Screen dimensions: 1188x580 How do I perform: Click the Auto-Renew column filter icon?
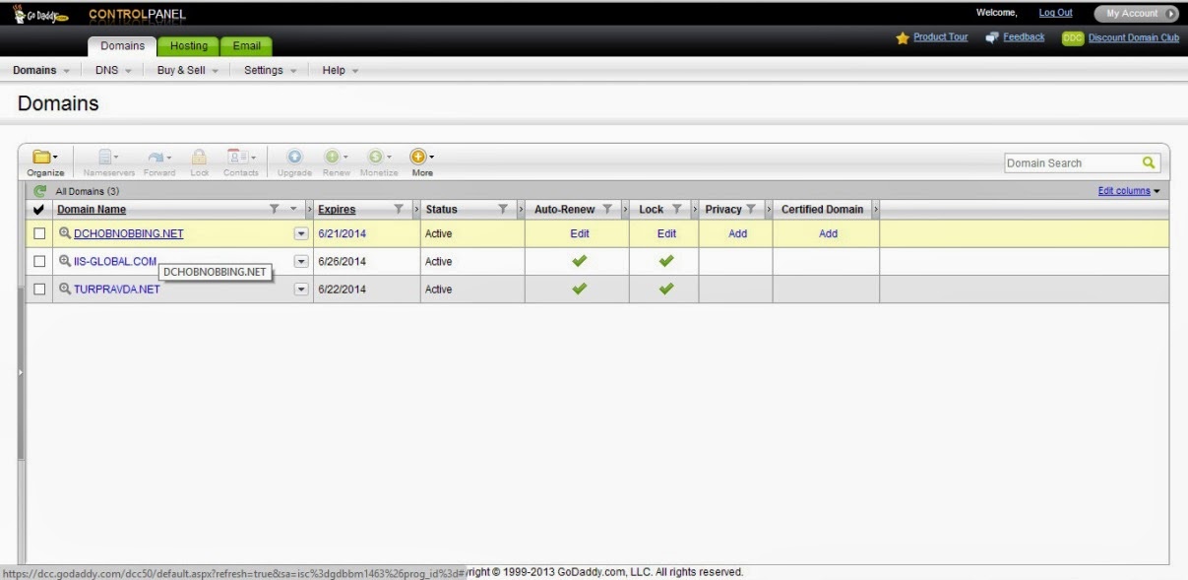click(607, 209)
